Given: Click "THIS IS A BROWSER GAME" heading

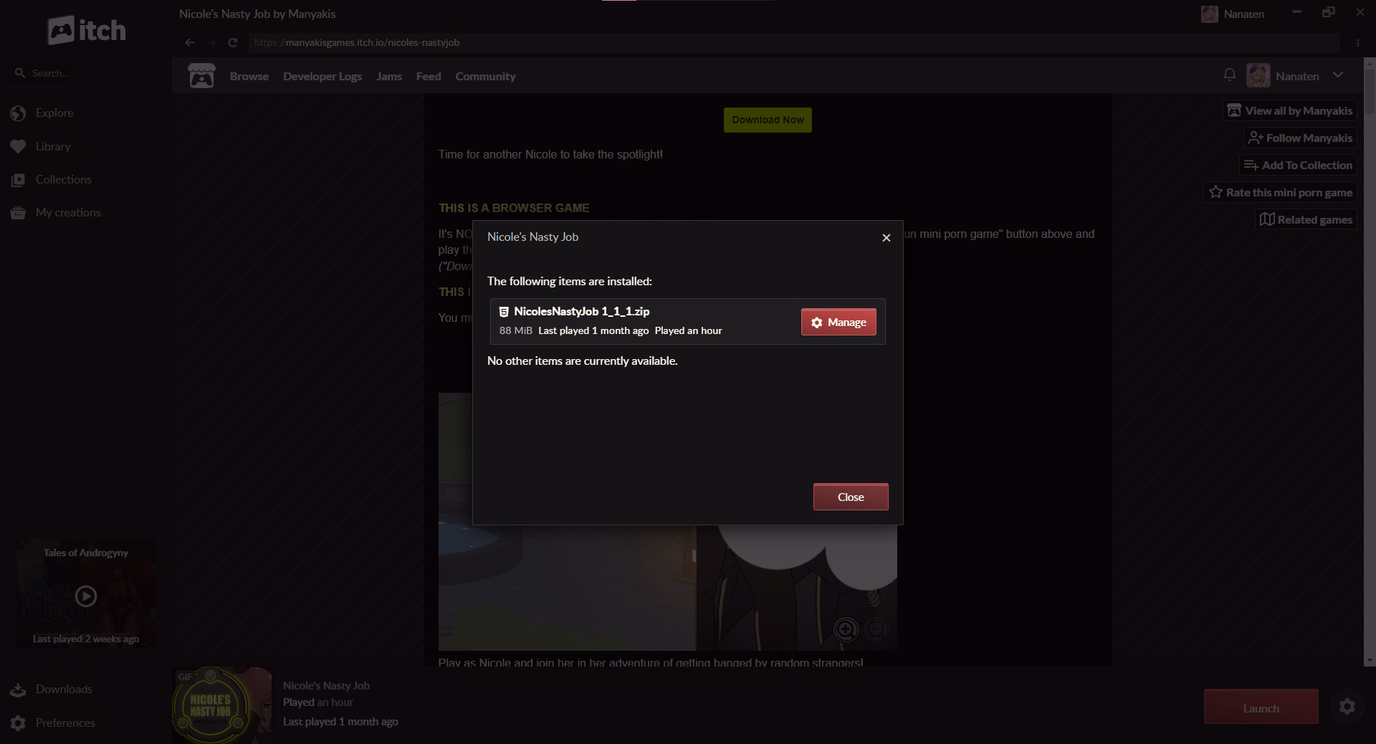Looking at the screenshot, I should click(x=514, y=208).
